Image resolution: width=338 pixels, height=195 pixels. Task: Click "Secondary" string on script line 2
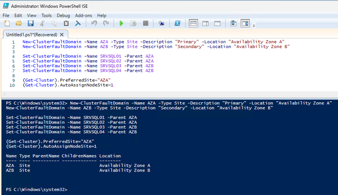[190, 47]
